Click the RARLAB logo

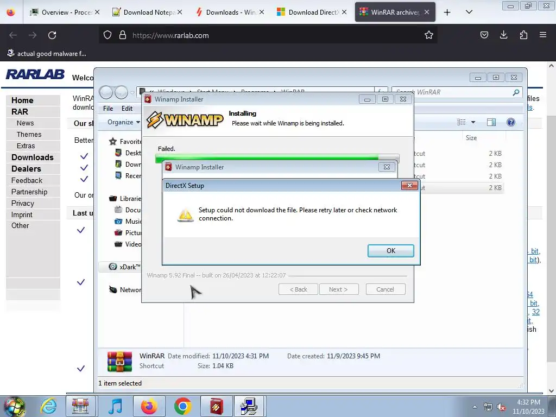35,74
